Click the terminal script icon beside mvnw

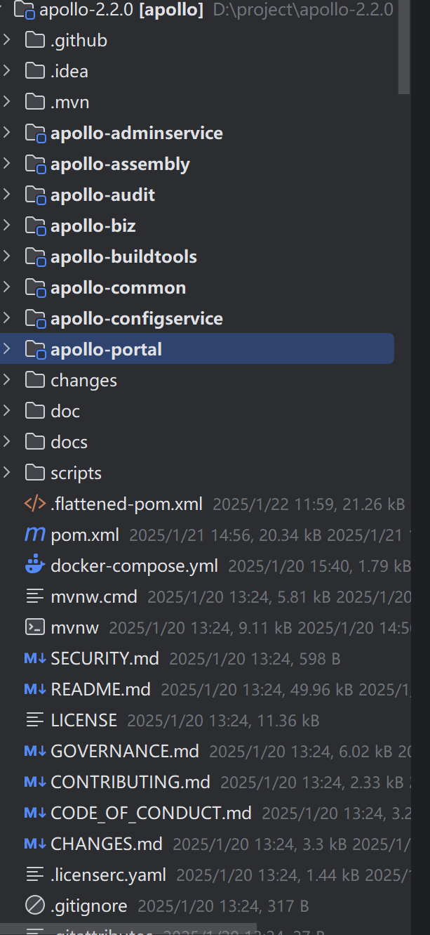34,627
